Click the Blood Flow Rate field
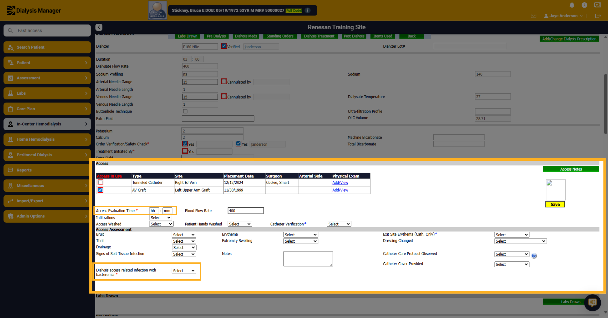 coord(245,211)
